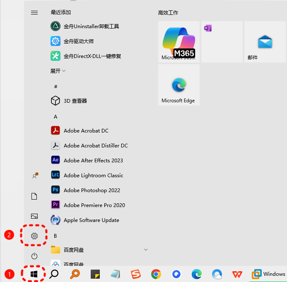The width and height of the screenshot is (287, 282).
Task: Launch Adobe After Effects 2023
Action: (87, 160)
